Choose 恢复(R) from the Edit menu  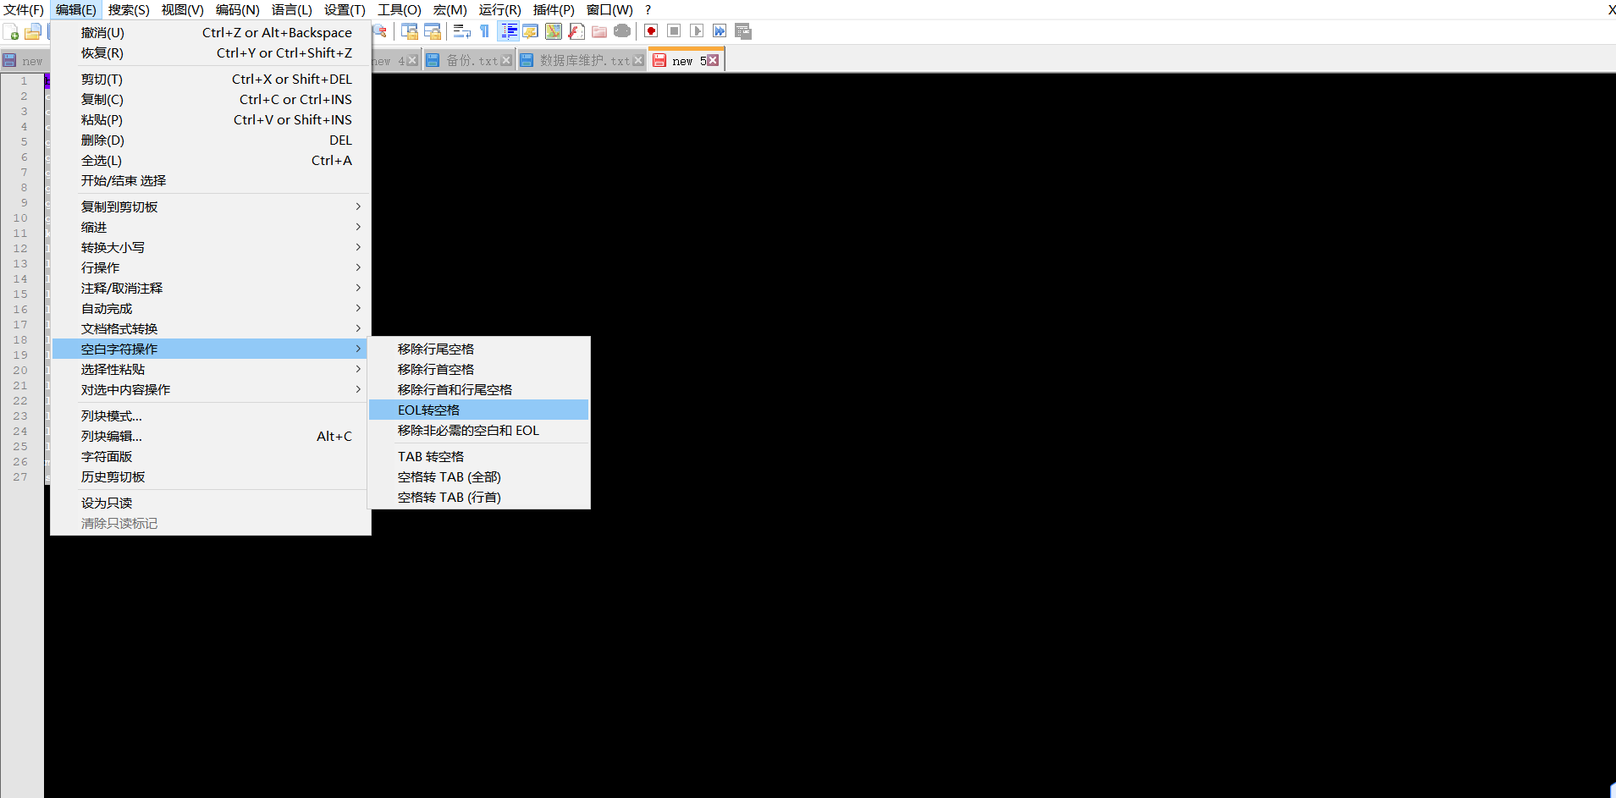pyautogui.click(x=211, y=52)
